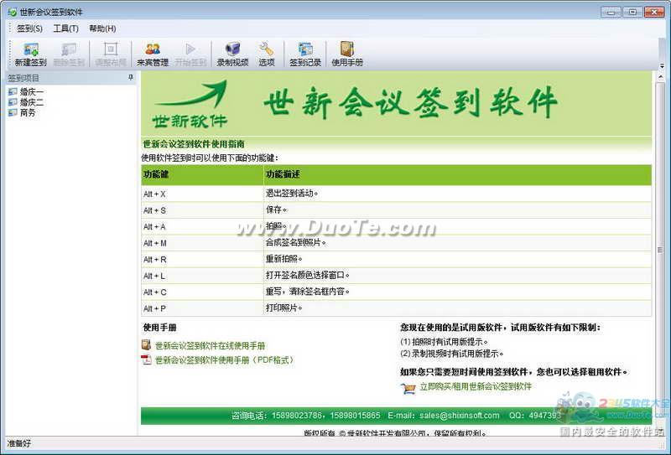
Task: Open 世新会议签到软件在线使用手册 link
Action: point(211,345)
